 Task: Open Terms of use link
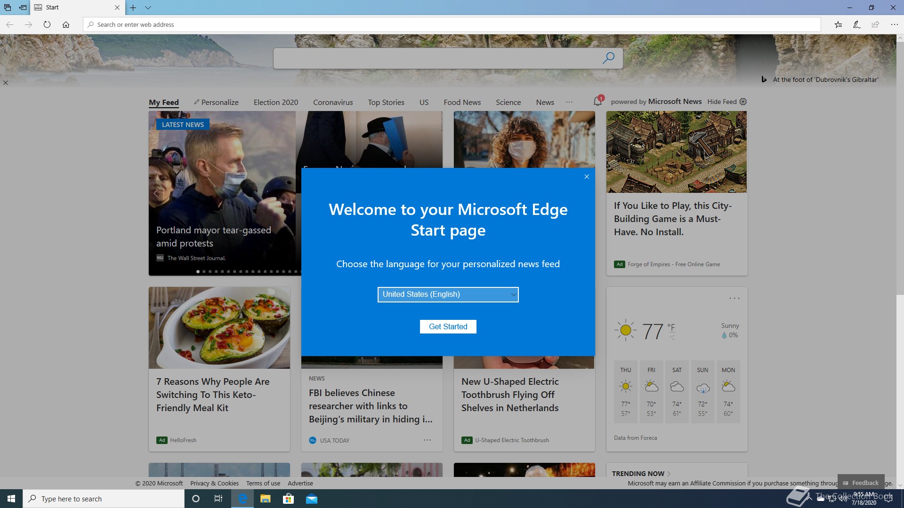click(x=263, y=483)
